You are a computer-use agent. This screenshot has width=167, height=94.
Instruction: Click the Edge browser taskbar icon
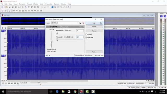[x=57, y=92]
